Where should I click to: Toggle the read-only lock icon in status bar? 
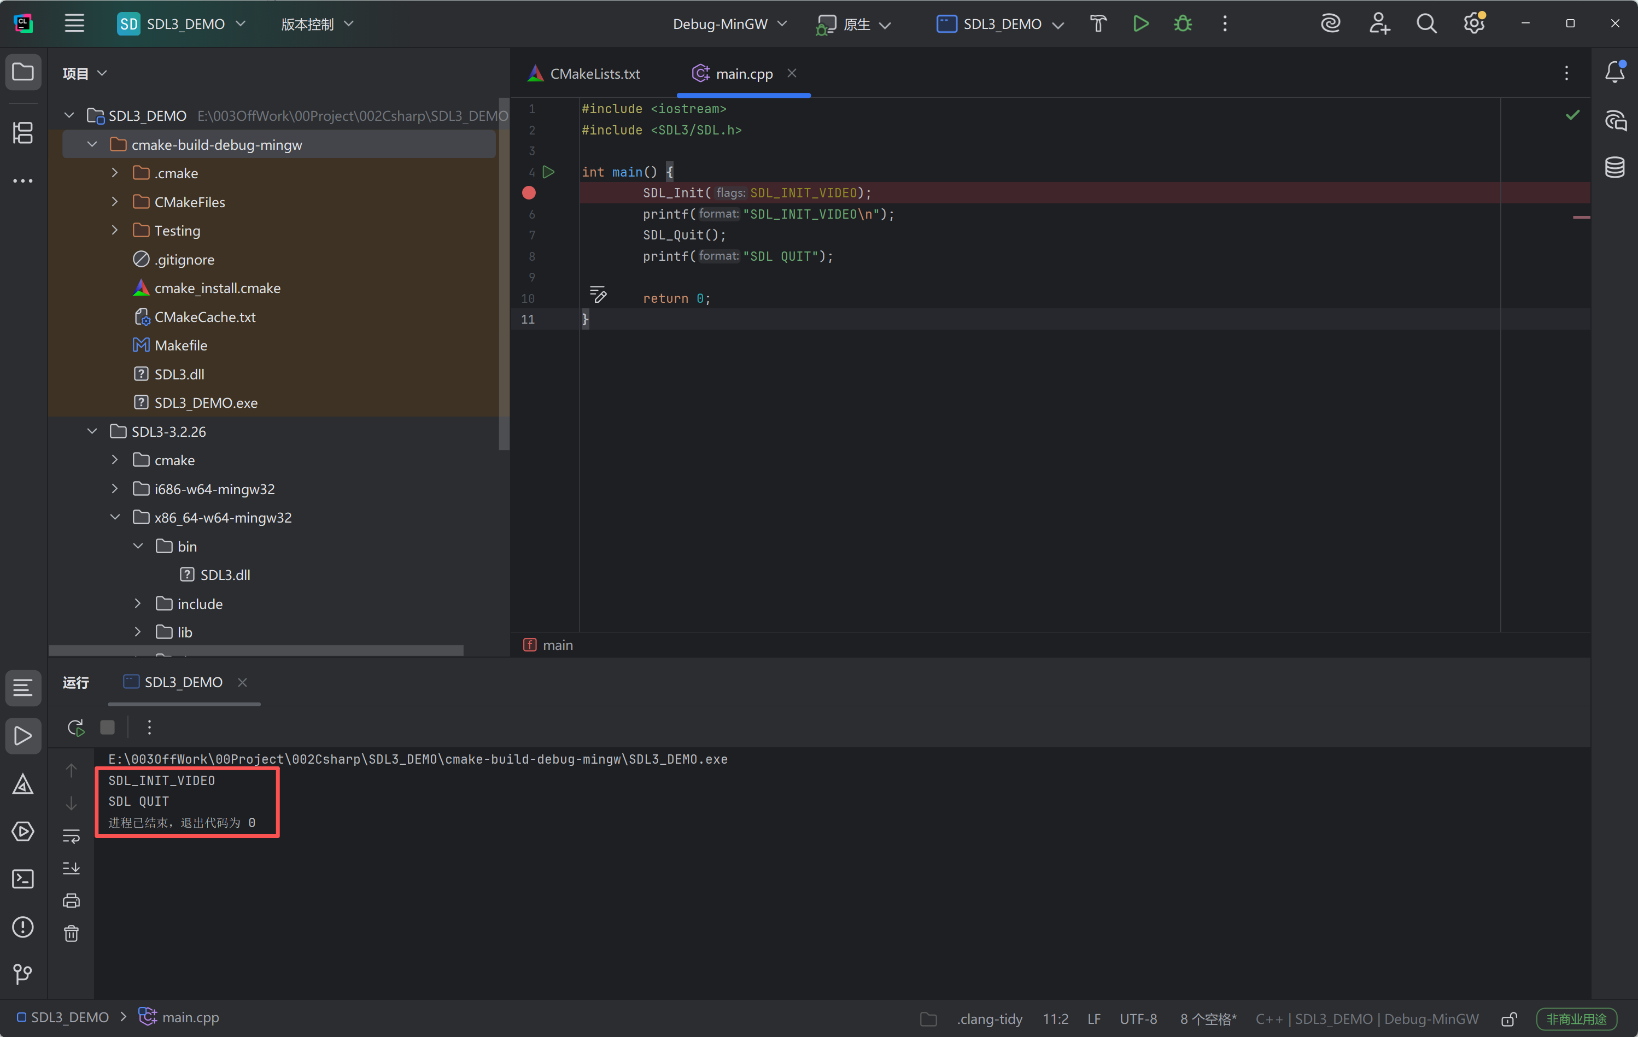click(1509, 1018)
